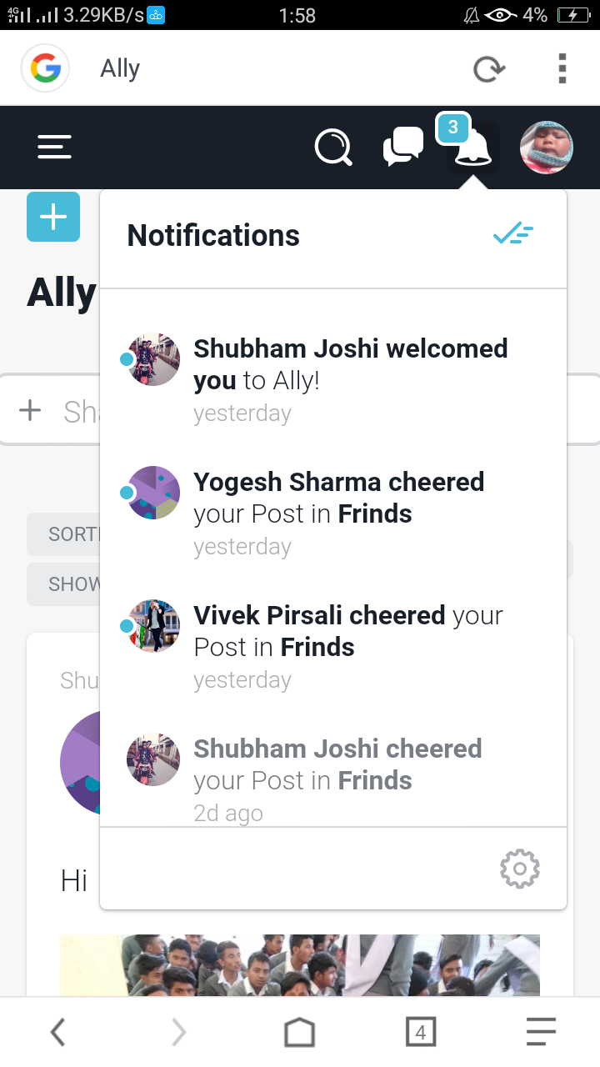
Task: Tap the blue plus create button
Action: click(53, 217)
